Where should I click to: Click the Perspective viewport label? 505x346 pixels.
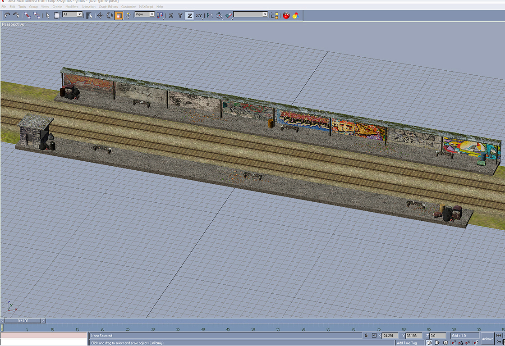coord(13,24)
